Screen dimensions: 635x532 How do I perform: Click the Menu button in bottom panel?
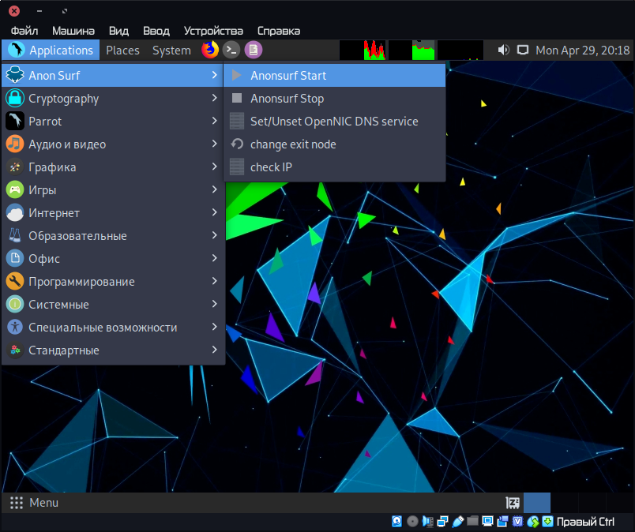[x=35, y=503]
